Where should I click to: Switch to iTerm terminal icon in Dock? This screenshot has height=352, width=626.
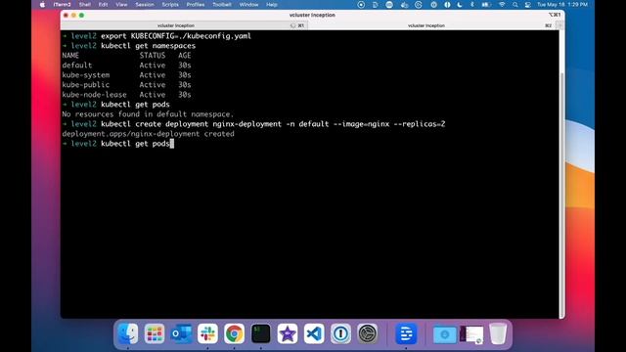[261, 333]
